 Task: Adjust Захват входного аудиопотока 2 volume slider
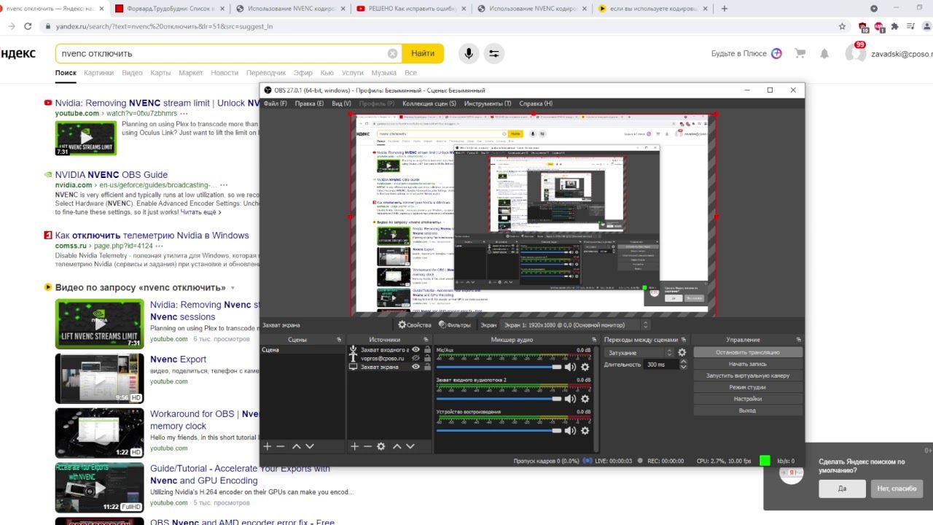pyautogui.click(x=499, y=399)
